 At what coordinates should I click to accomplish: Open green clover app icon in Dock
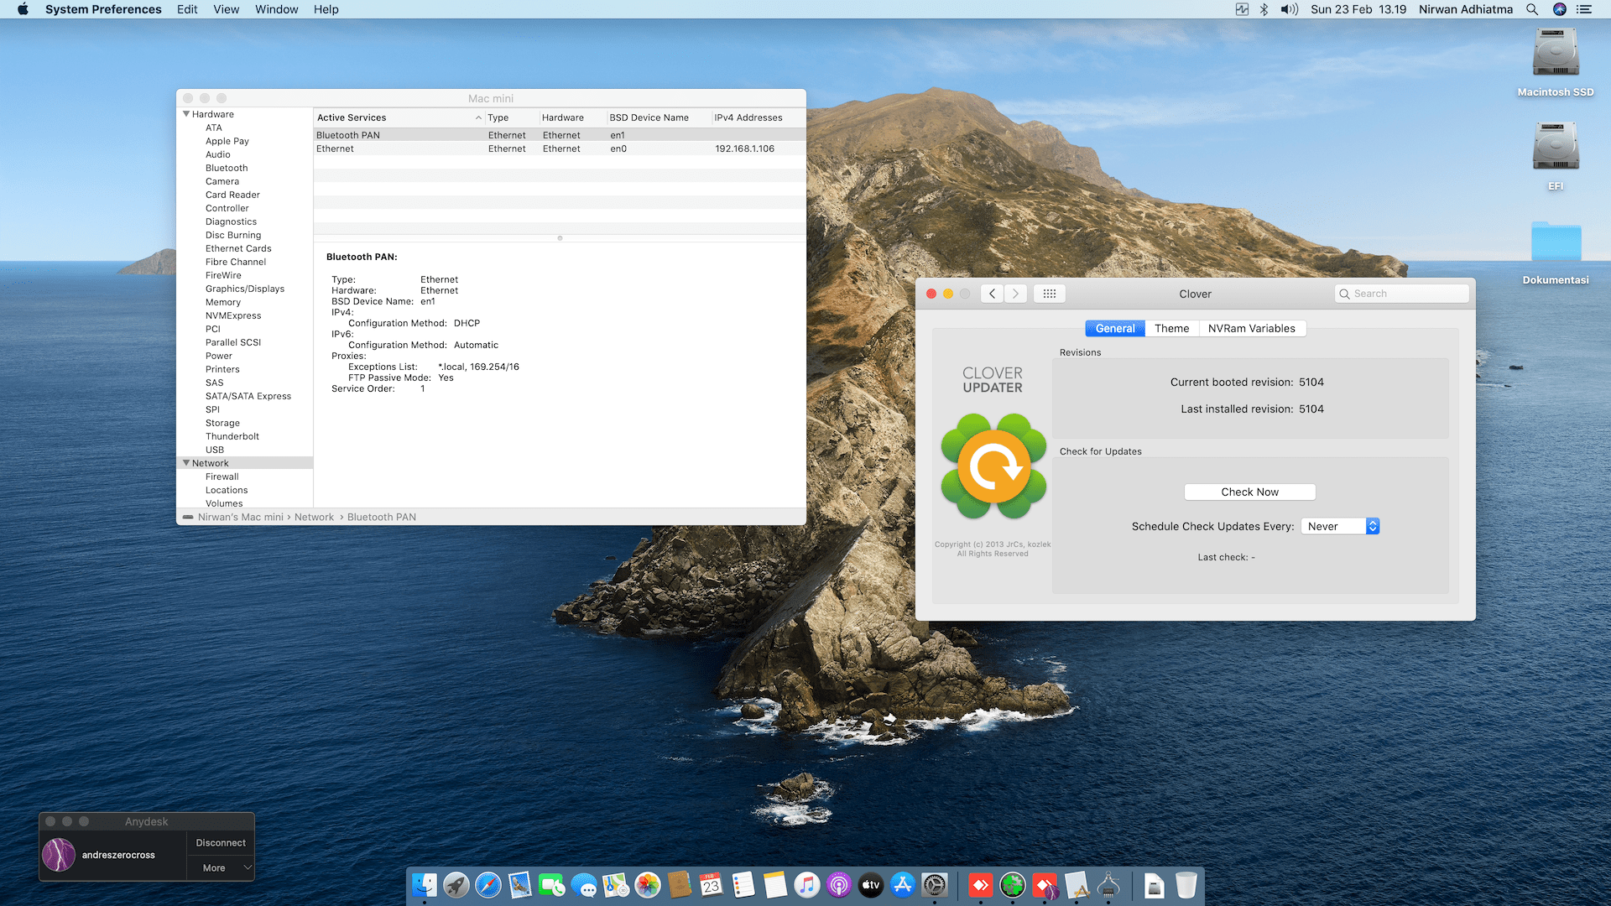point(1013,885)
